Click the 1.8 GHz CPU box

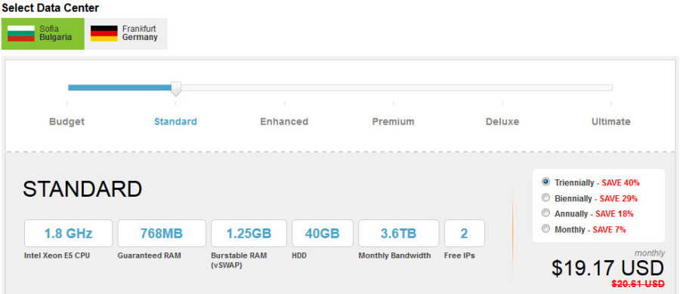pyautogui.click(x=68, y=234)
